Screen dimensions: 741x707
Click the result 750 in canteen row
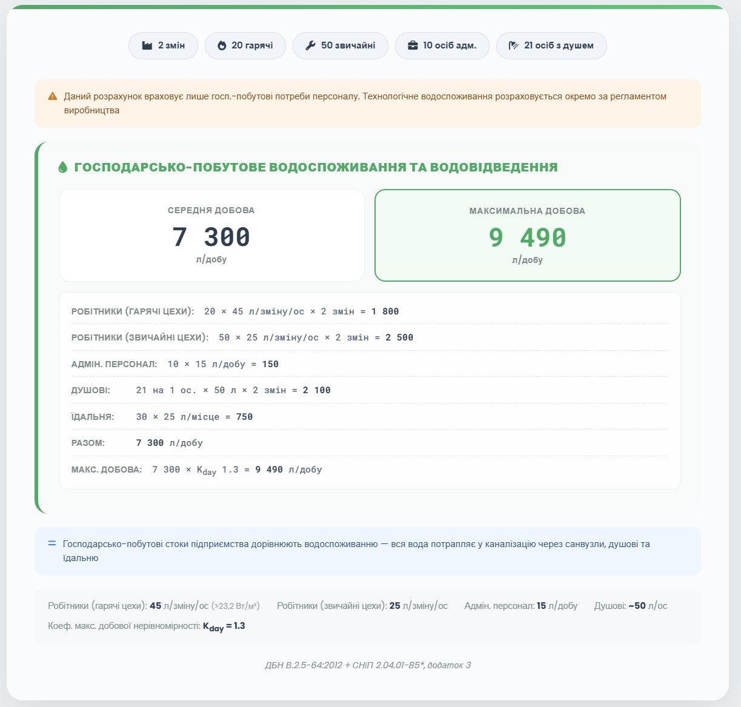point(245,417)
